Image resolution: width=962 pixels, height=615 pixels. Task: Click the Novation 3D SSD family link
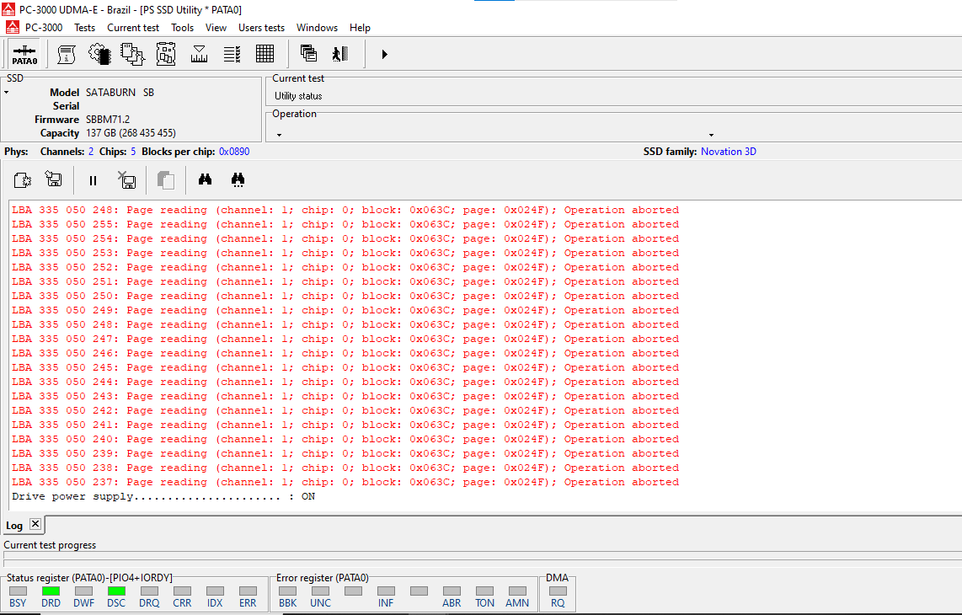[x=729, y=152]
